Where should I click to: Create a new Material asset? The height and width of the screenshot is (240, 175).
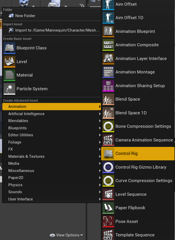point(25,75)
